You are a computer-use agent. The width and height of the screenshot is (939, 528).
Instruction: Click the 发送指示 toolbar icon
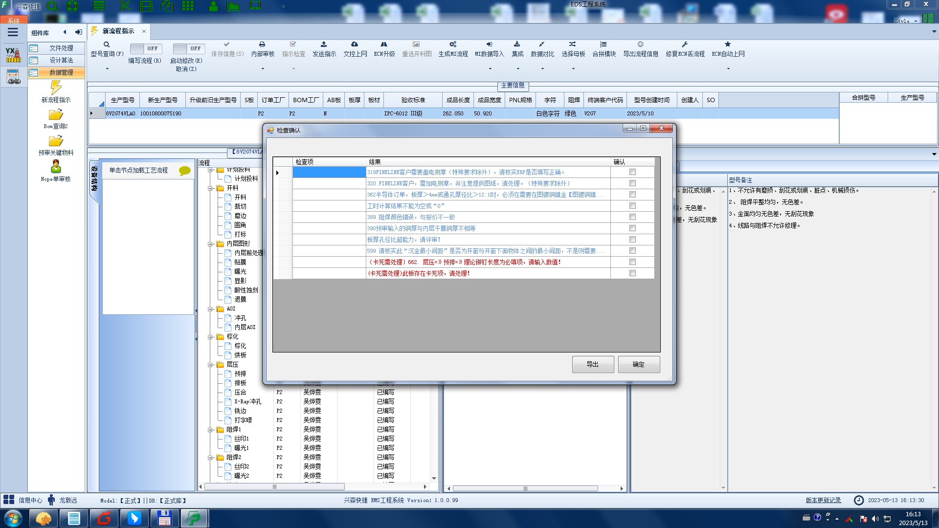(324, 44)
